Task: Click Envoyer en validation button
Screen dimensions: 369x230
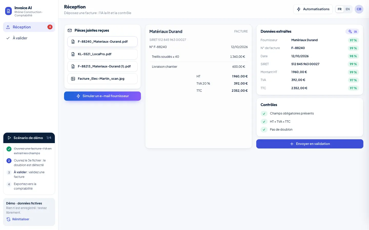Action: 310,144
